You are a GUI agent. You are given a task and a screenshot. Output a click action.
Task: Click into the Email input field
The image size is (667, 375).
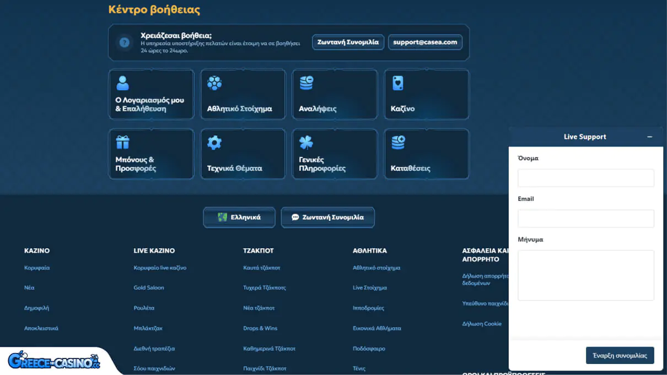[585, 219]
